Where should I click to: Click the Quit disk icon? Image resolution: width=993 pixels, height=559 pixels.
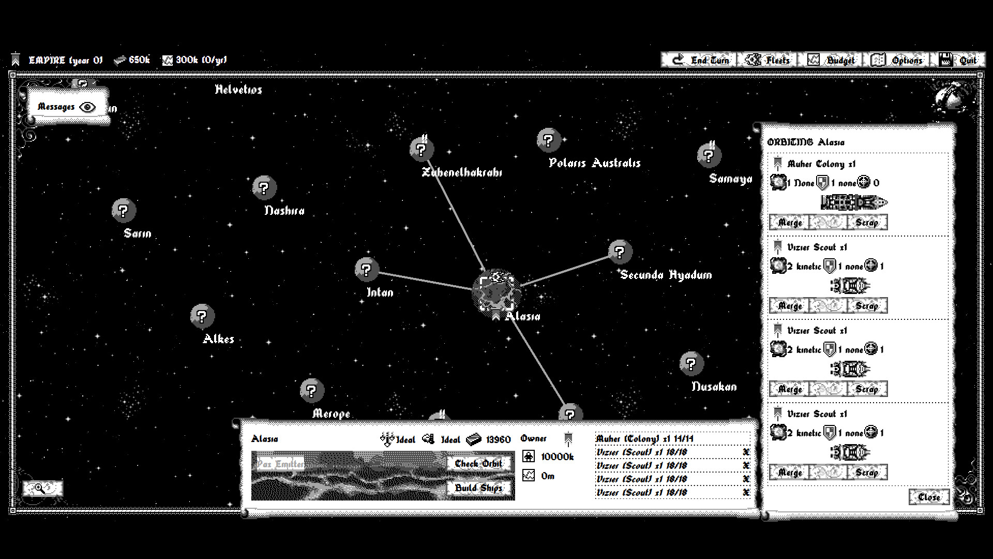tap(945, 60)
